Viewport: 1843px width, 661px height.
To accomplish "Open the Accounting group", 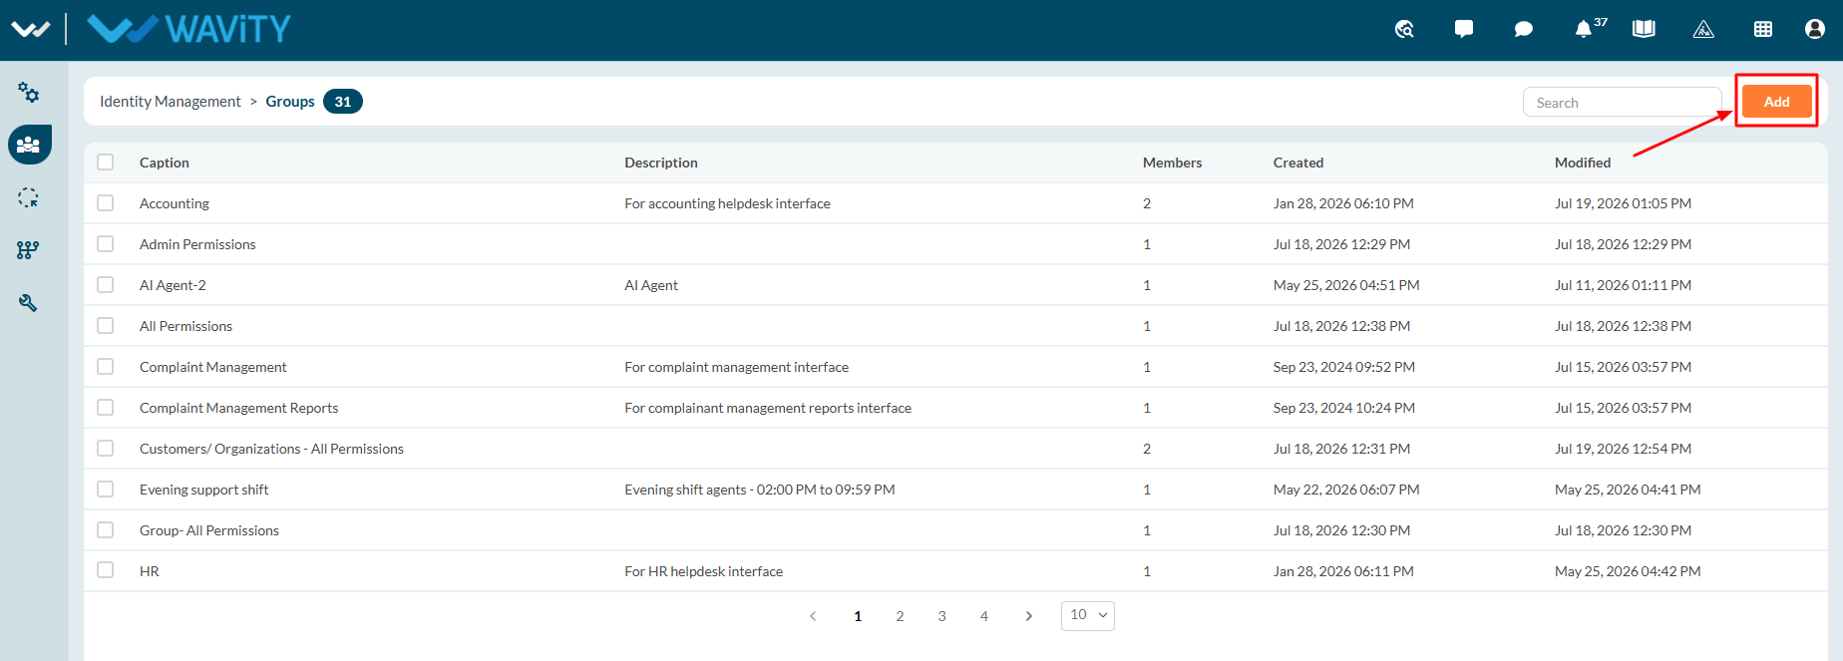I will (x=175, y=203).
